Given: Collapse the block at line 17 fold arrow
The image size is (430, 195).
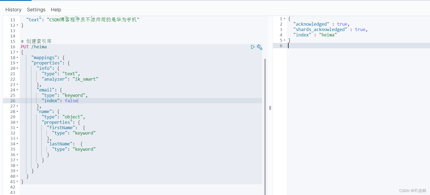Looking at the screenshot, I should 17,52.
